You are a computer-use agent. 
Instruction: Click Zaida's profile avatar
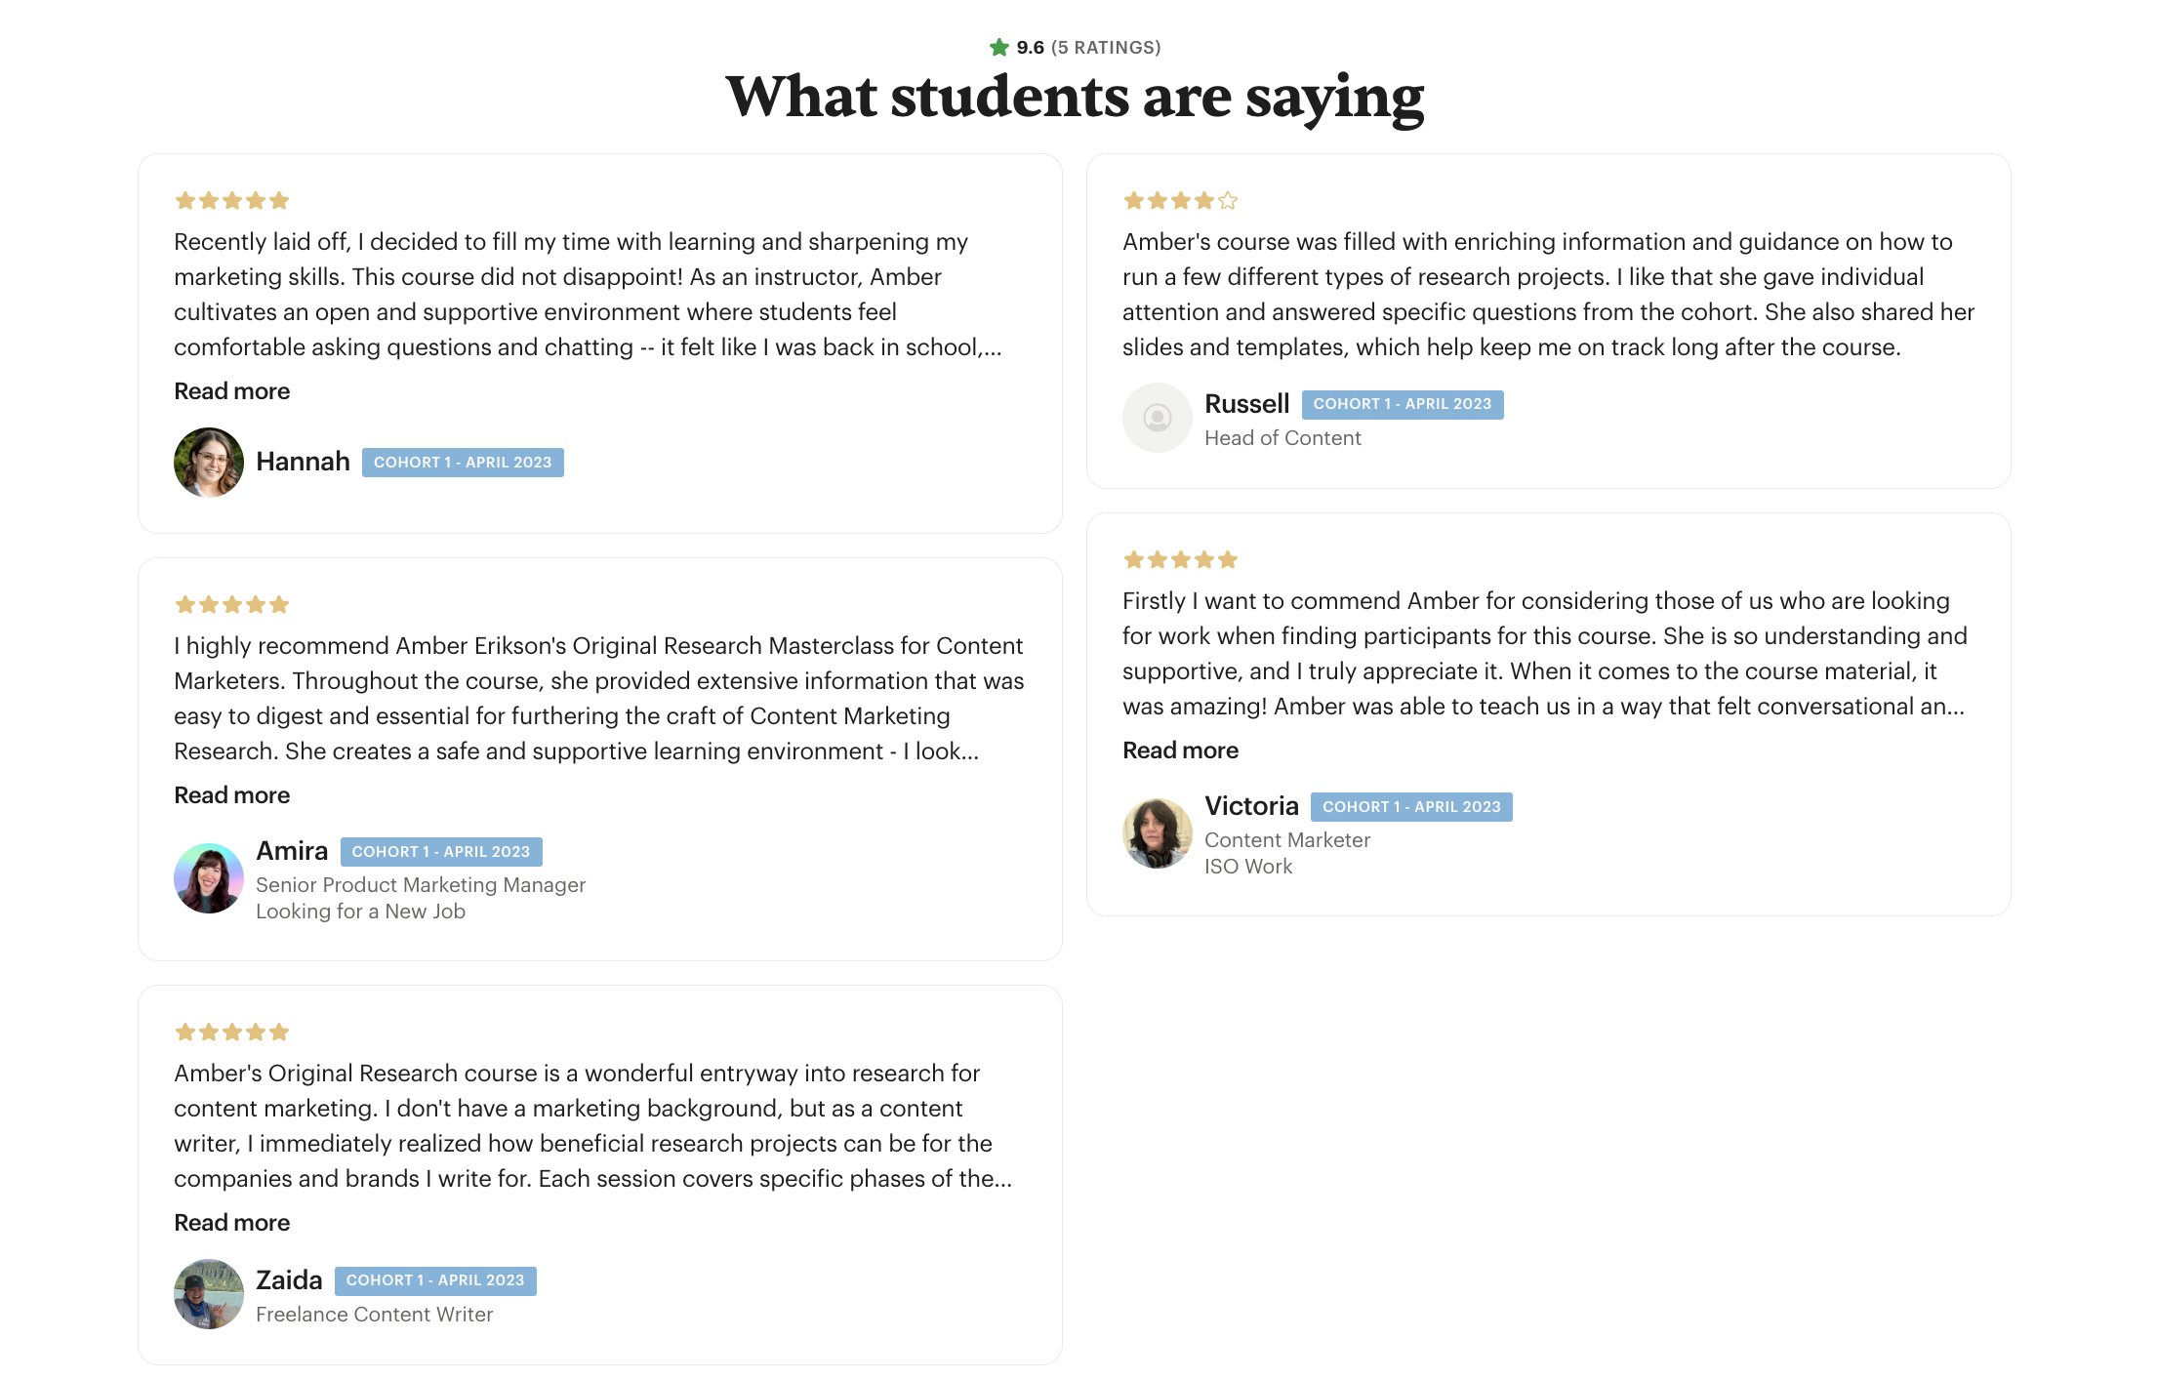click(209, 1294)
